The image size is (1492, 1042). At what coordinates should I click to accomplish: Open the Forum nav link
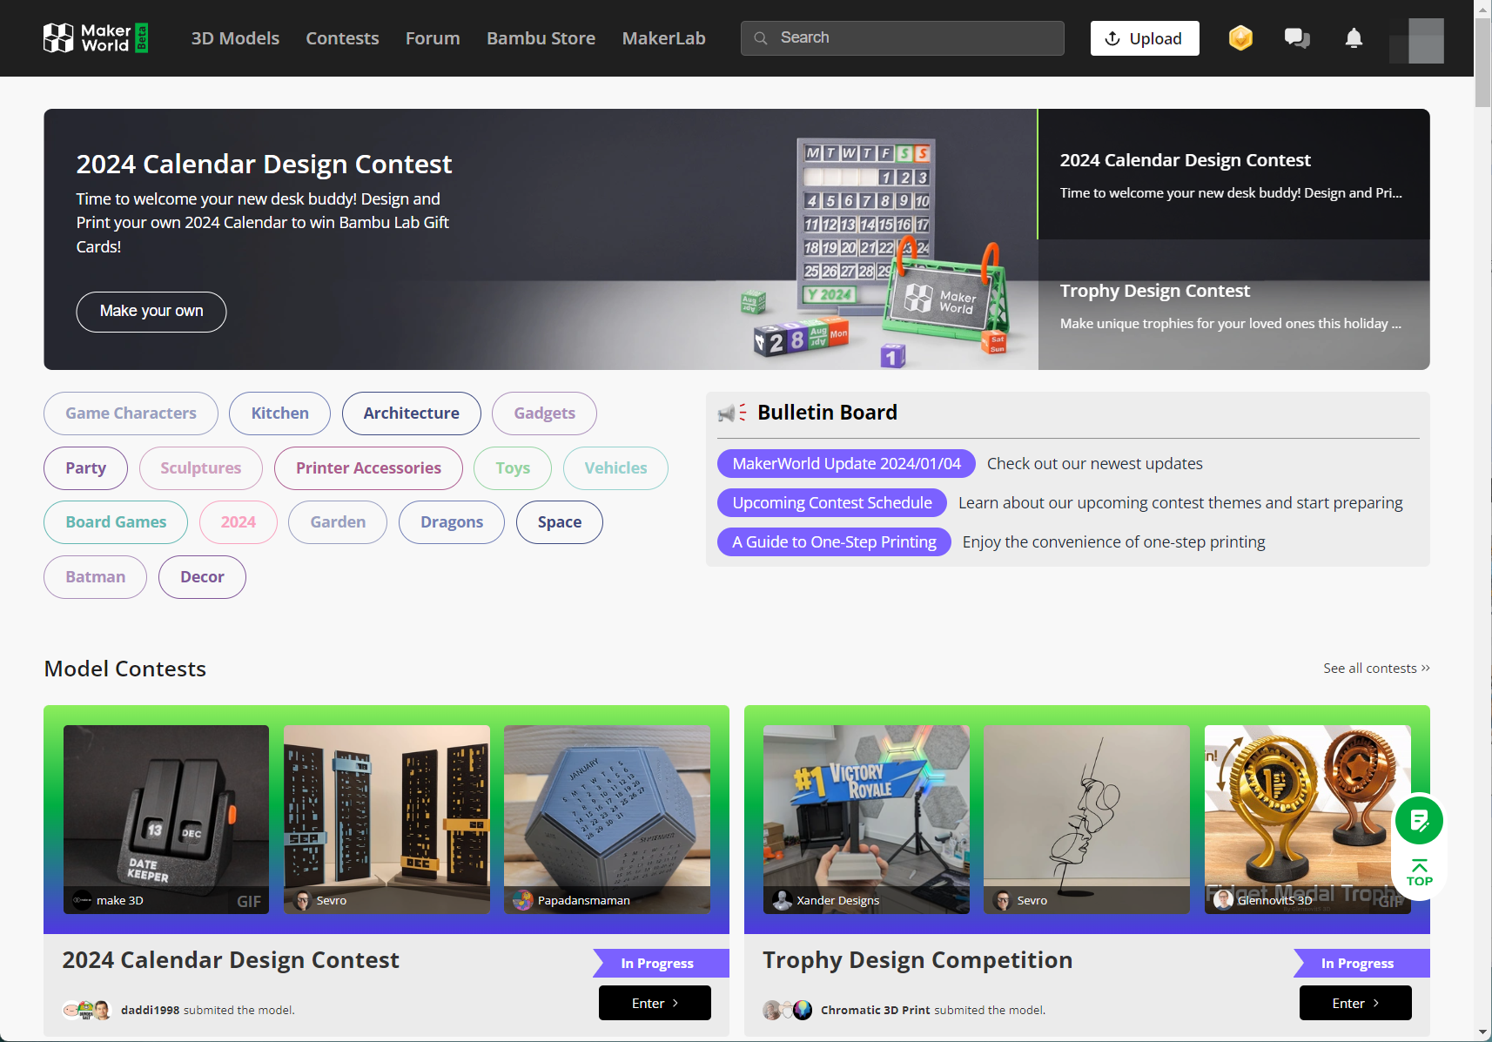[x=433, y=38]
